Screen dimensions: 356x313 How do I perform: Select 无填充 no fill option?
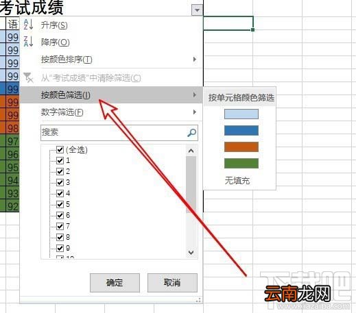click(x=237, y=181)
